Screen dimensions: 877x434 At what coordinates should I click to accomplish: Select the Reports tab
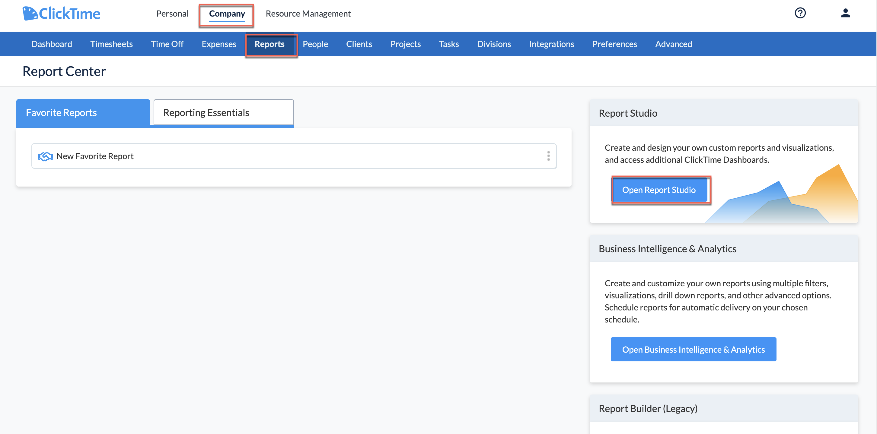click(269, 44)
